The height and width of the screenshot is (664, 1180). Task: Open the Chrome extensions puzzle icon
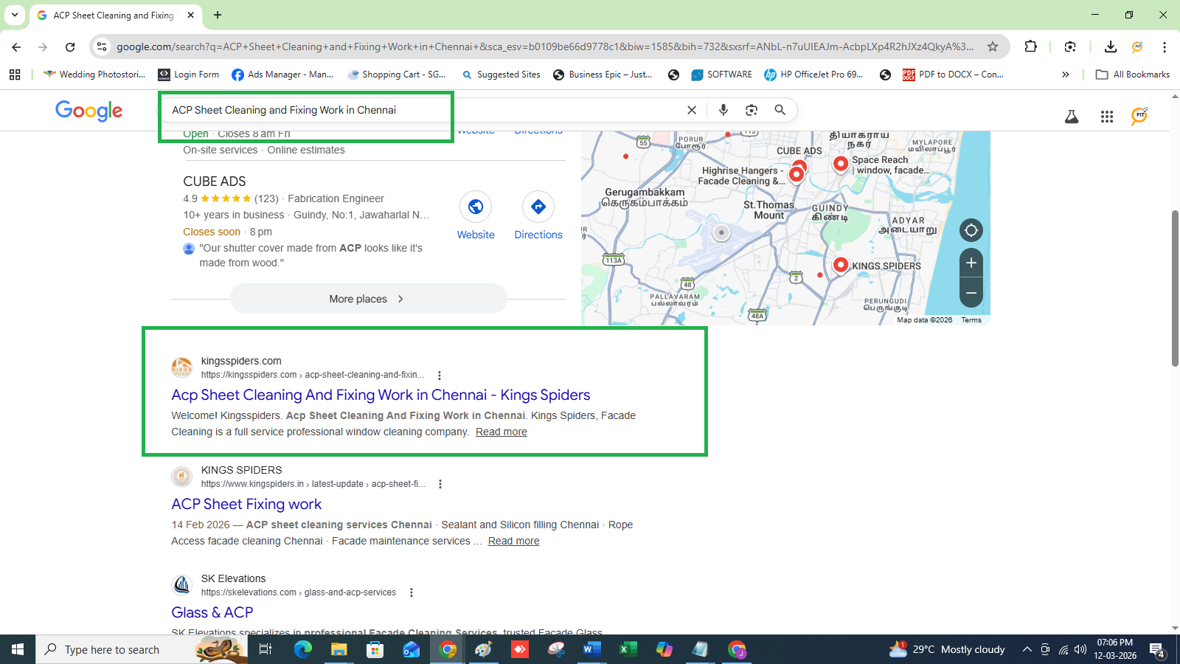(x=1030, y=47)
